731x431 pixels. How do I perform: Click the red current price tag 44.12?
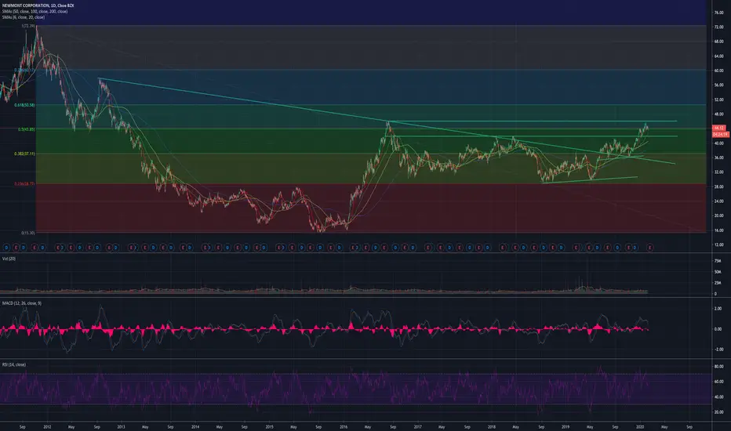pyautogui.click(x=718, y=129)
